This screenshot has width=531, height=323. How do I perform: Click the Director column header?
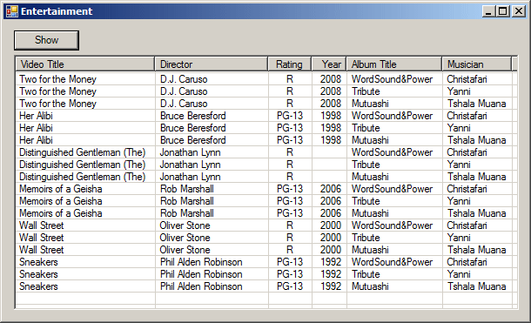pos(212,64)
